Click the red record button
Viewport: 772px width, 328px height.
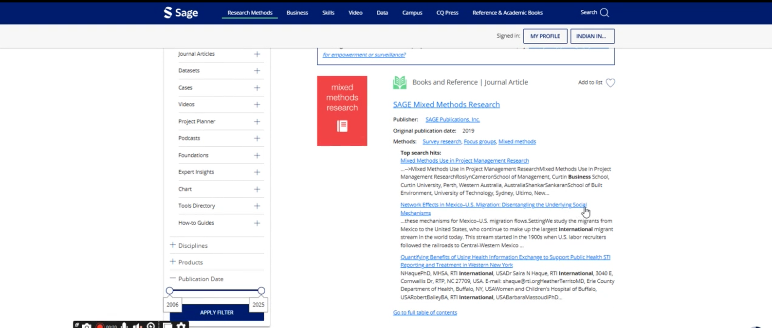coord(100,326)
